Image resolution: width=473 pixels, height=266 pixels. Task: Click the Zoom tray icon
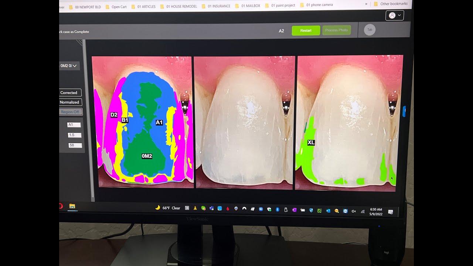point(261,209)
